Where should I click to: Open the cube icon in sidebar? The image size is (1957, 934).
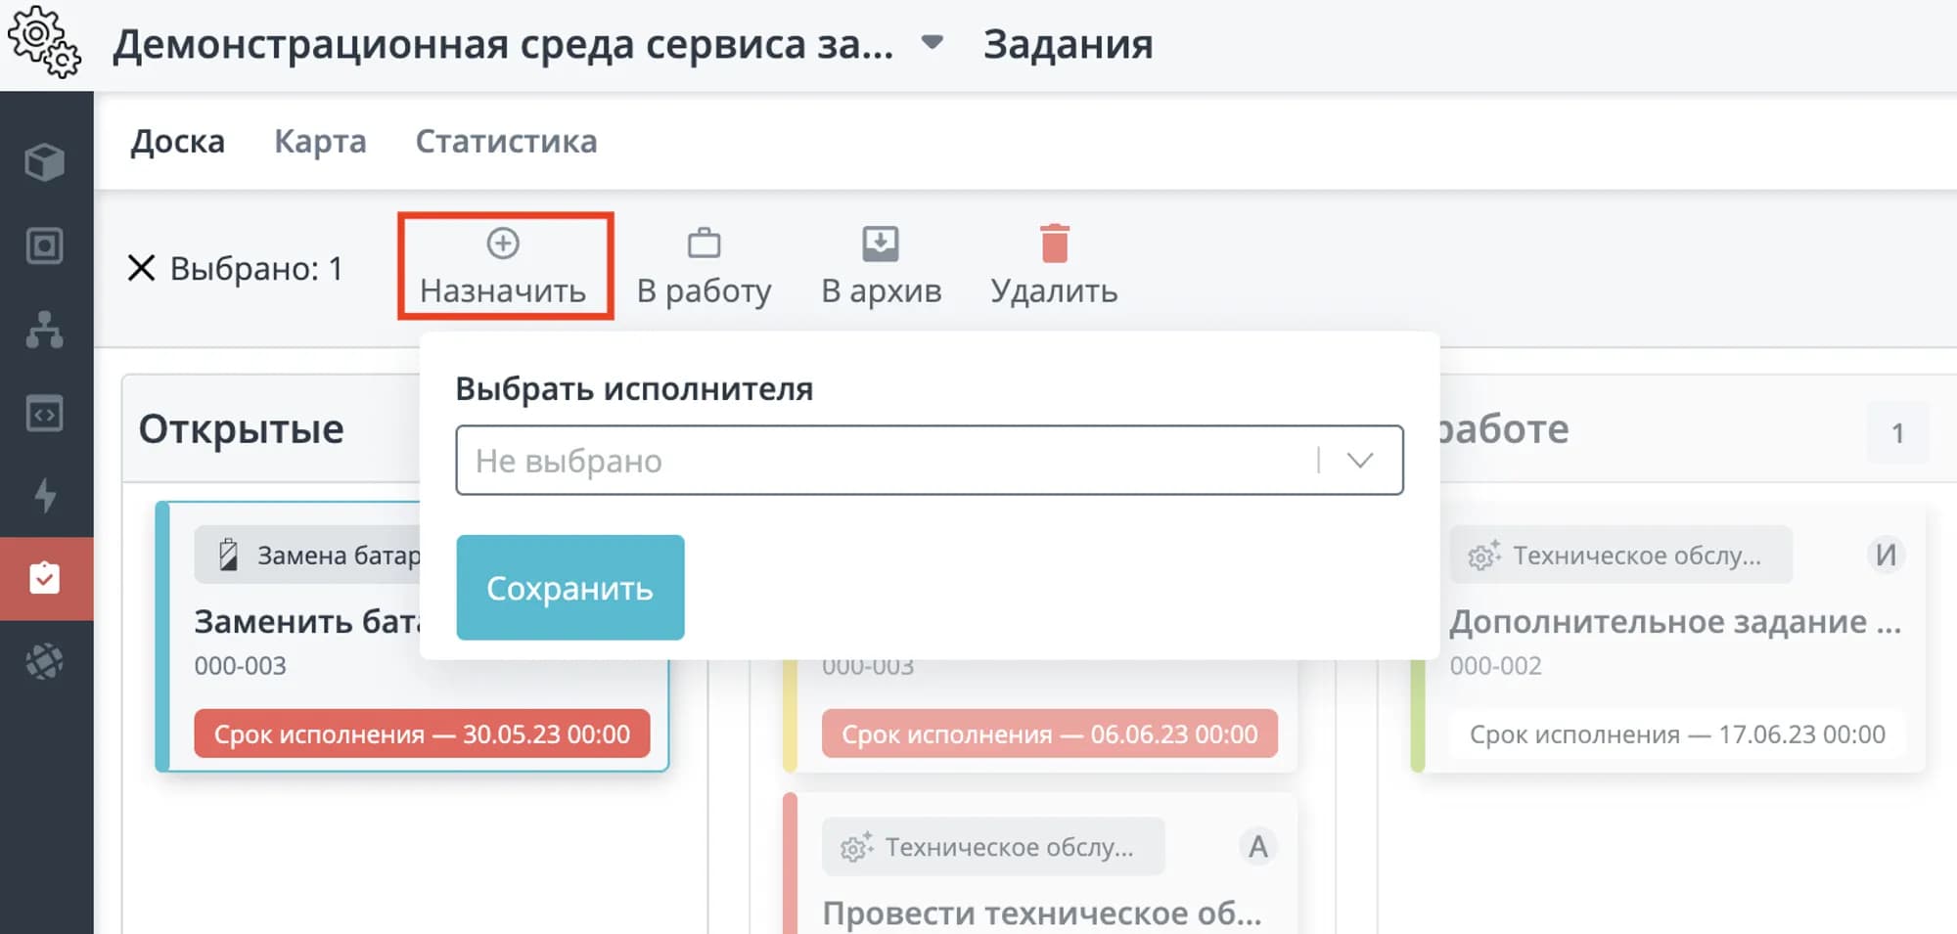45,161
